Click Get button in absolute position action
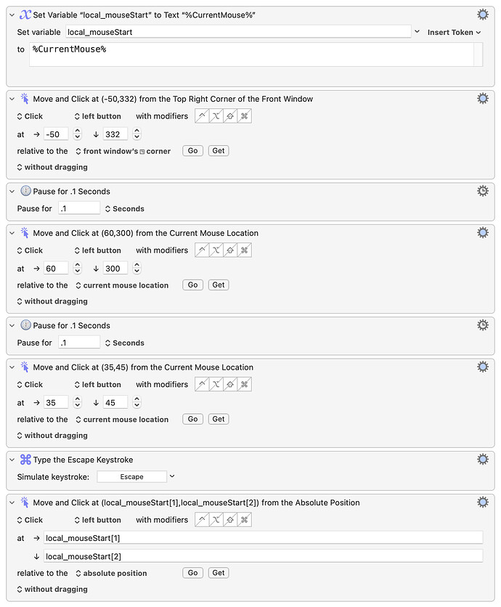This screenshot has width=501, height=607. (x=219, y=573)
